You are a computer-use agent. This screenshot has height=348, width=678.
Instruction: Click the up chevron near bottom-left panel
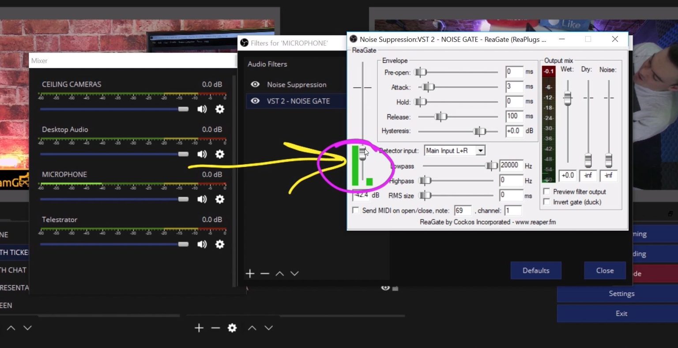point(11,328)
